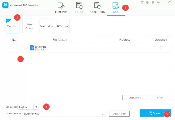
Task: Switch to the To PDF tab
Action: click(x=79, y=8)
